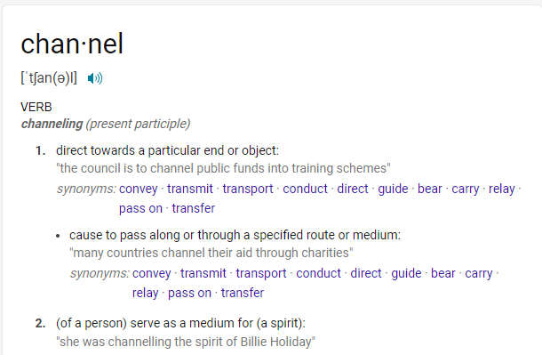This screenshot has width=542, height=355.
Task: Open 'convey' in the sub-definition synonyms
Action: coord(152,273)
